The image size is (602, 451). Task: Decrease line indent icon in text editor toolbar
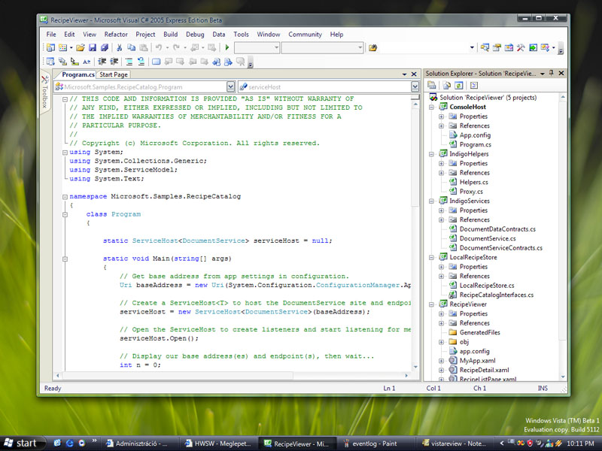[102, 62]
